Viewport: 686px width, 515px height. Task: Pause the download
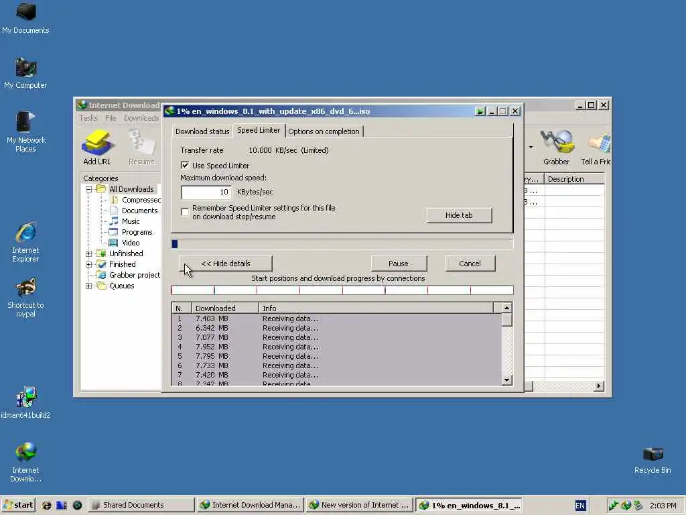pos(398,264)
